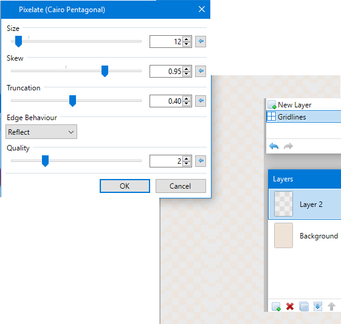
Task: Select Layer 2 in the Layers panel
Action: (305, 204)
